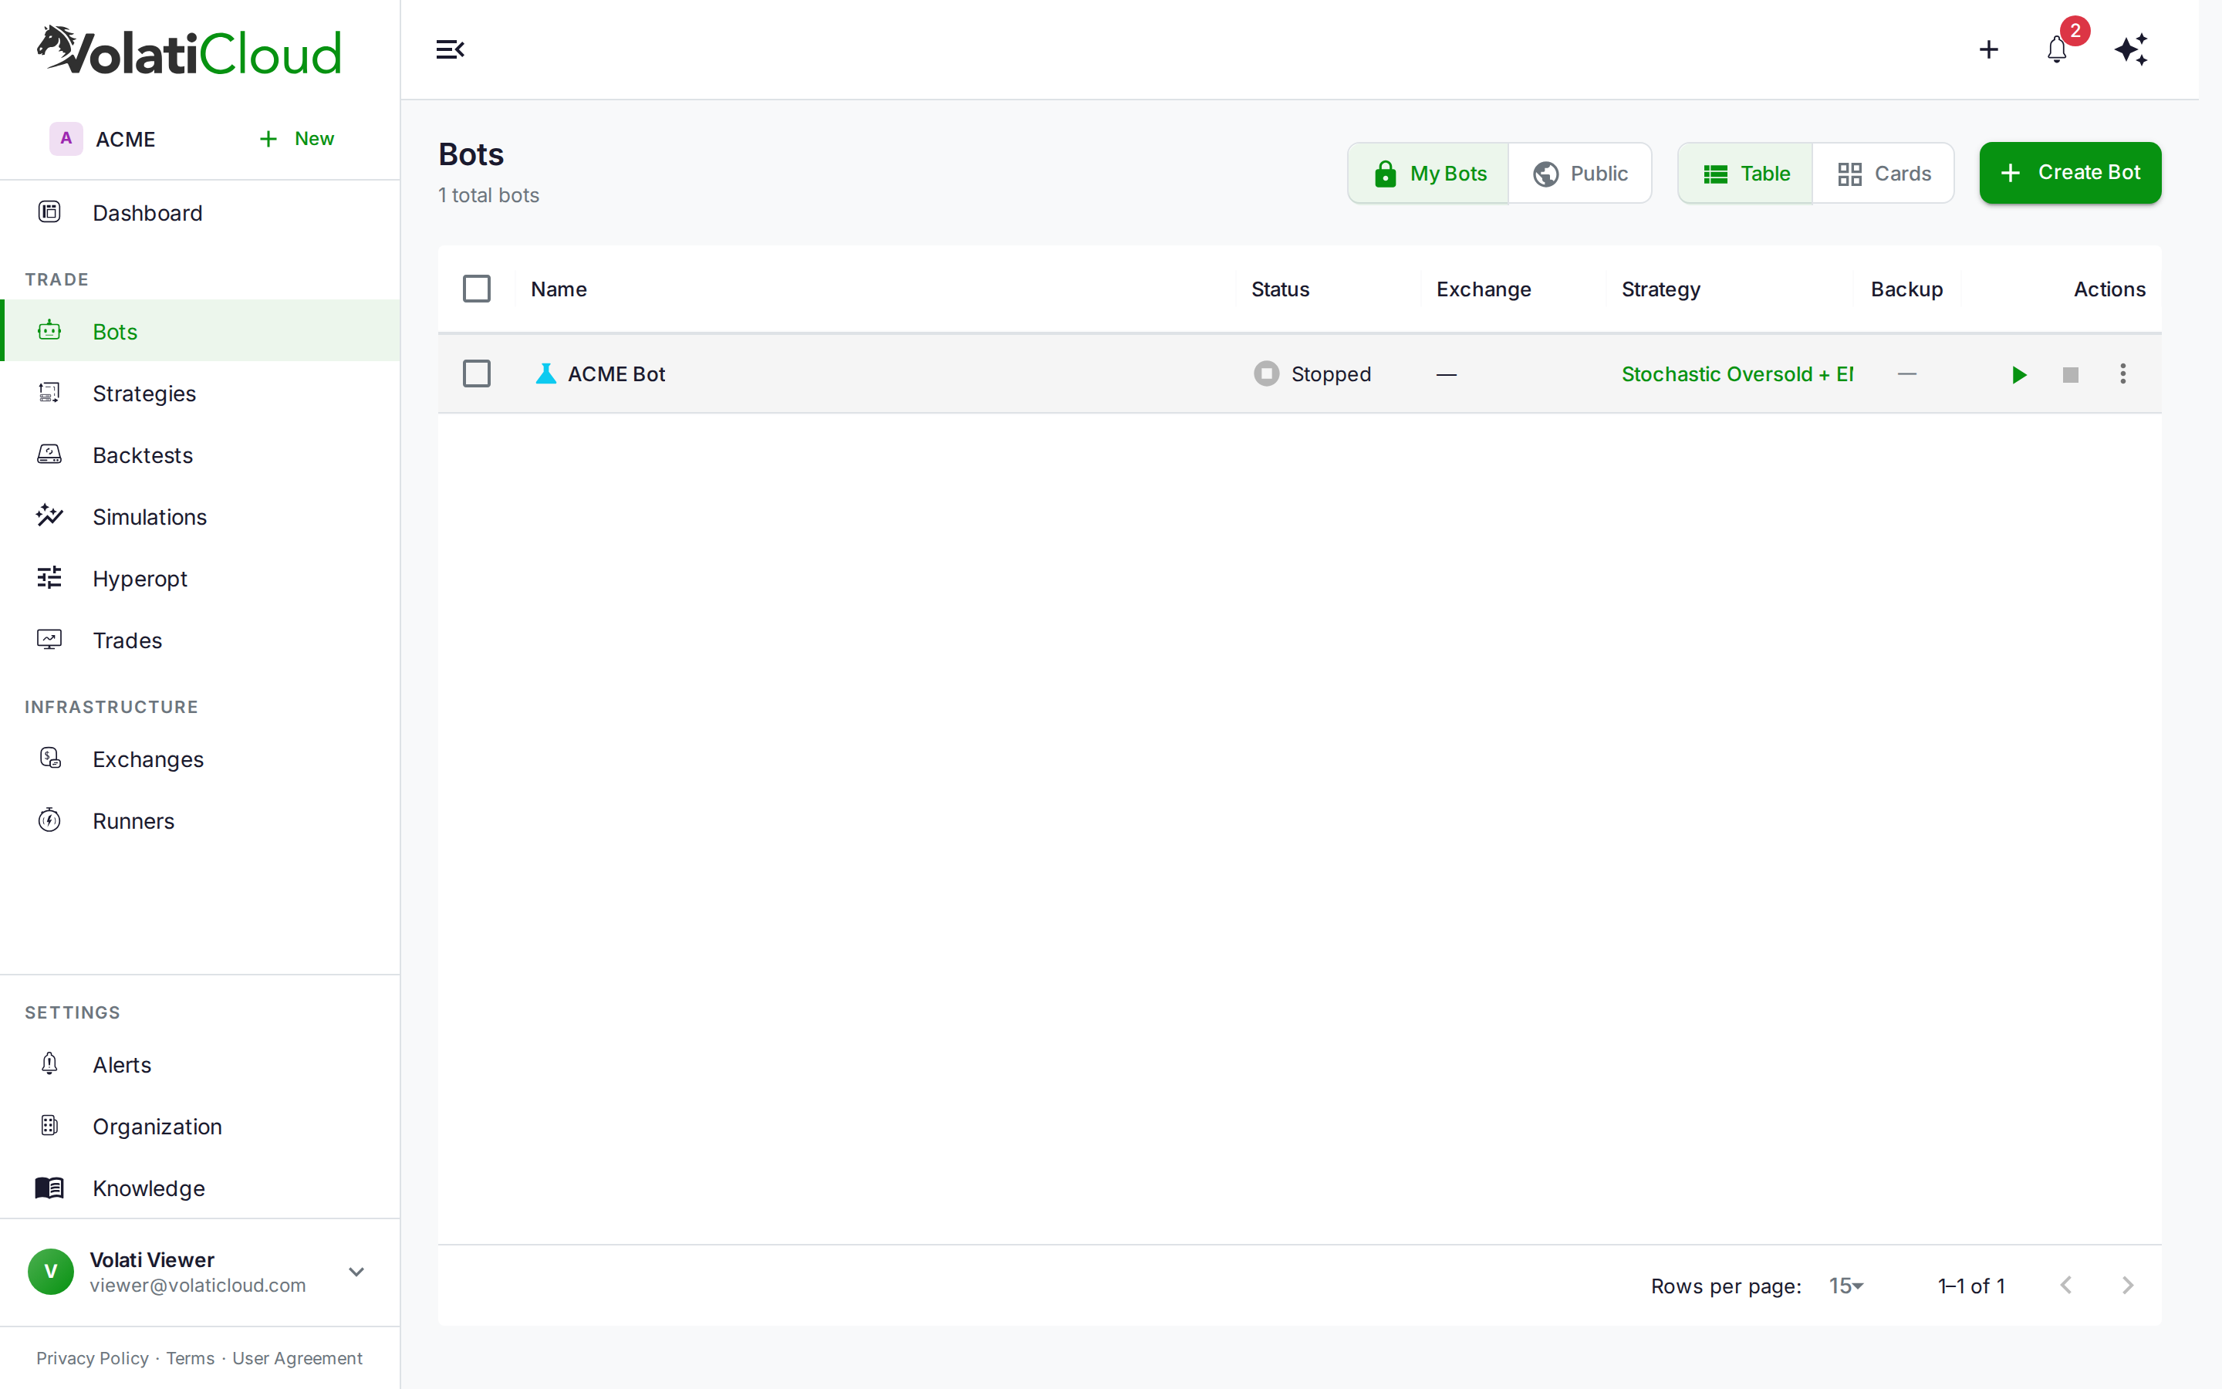Image resolution: width=2222 pixels, height=1389 pixels.
Task: Sort by the Status column header
Action: point(1280,289)
